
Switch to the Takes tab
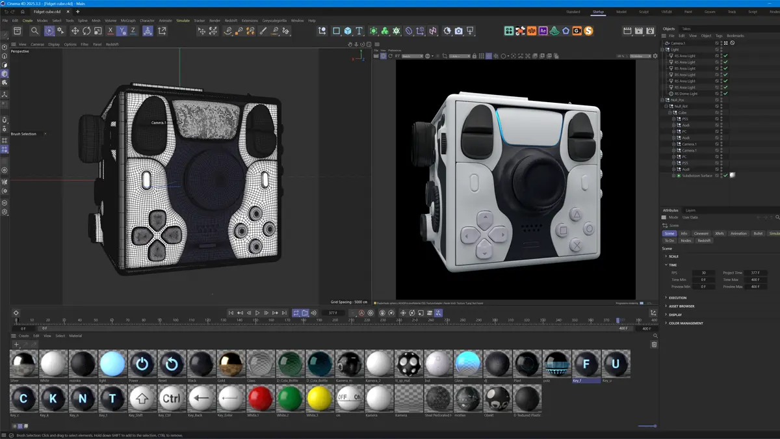point(686,29)
